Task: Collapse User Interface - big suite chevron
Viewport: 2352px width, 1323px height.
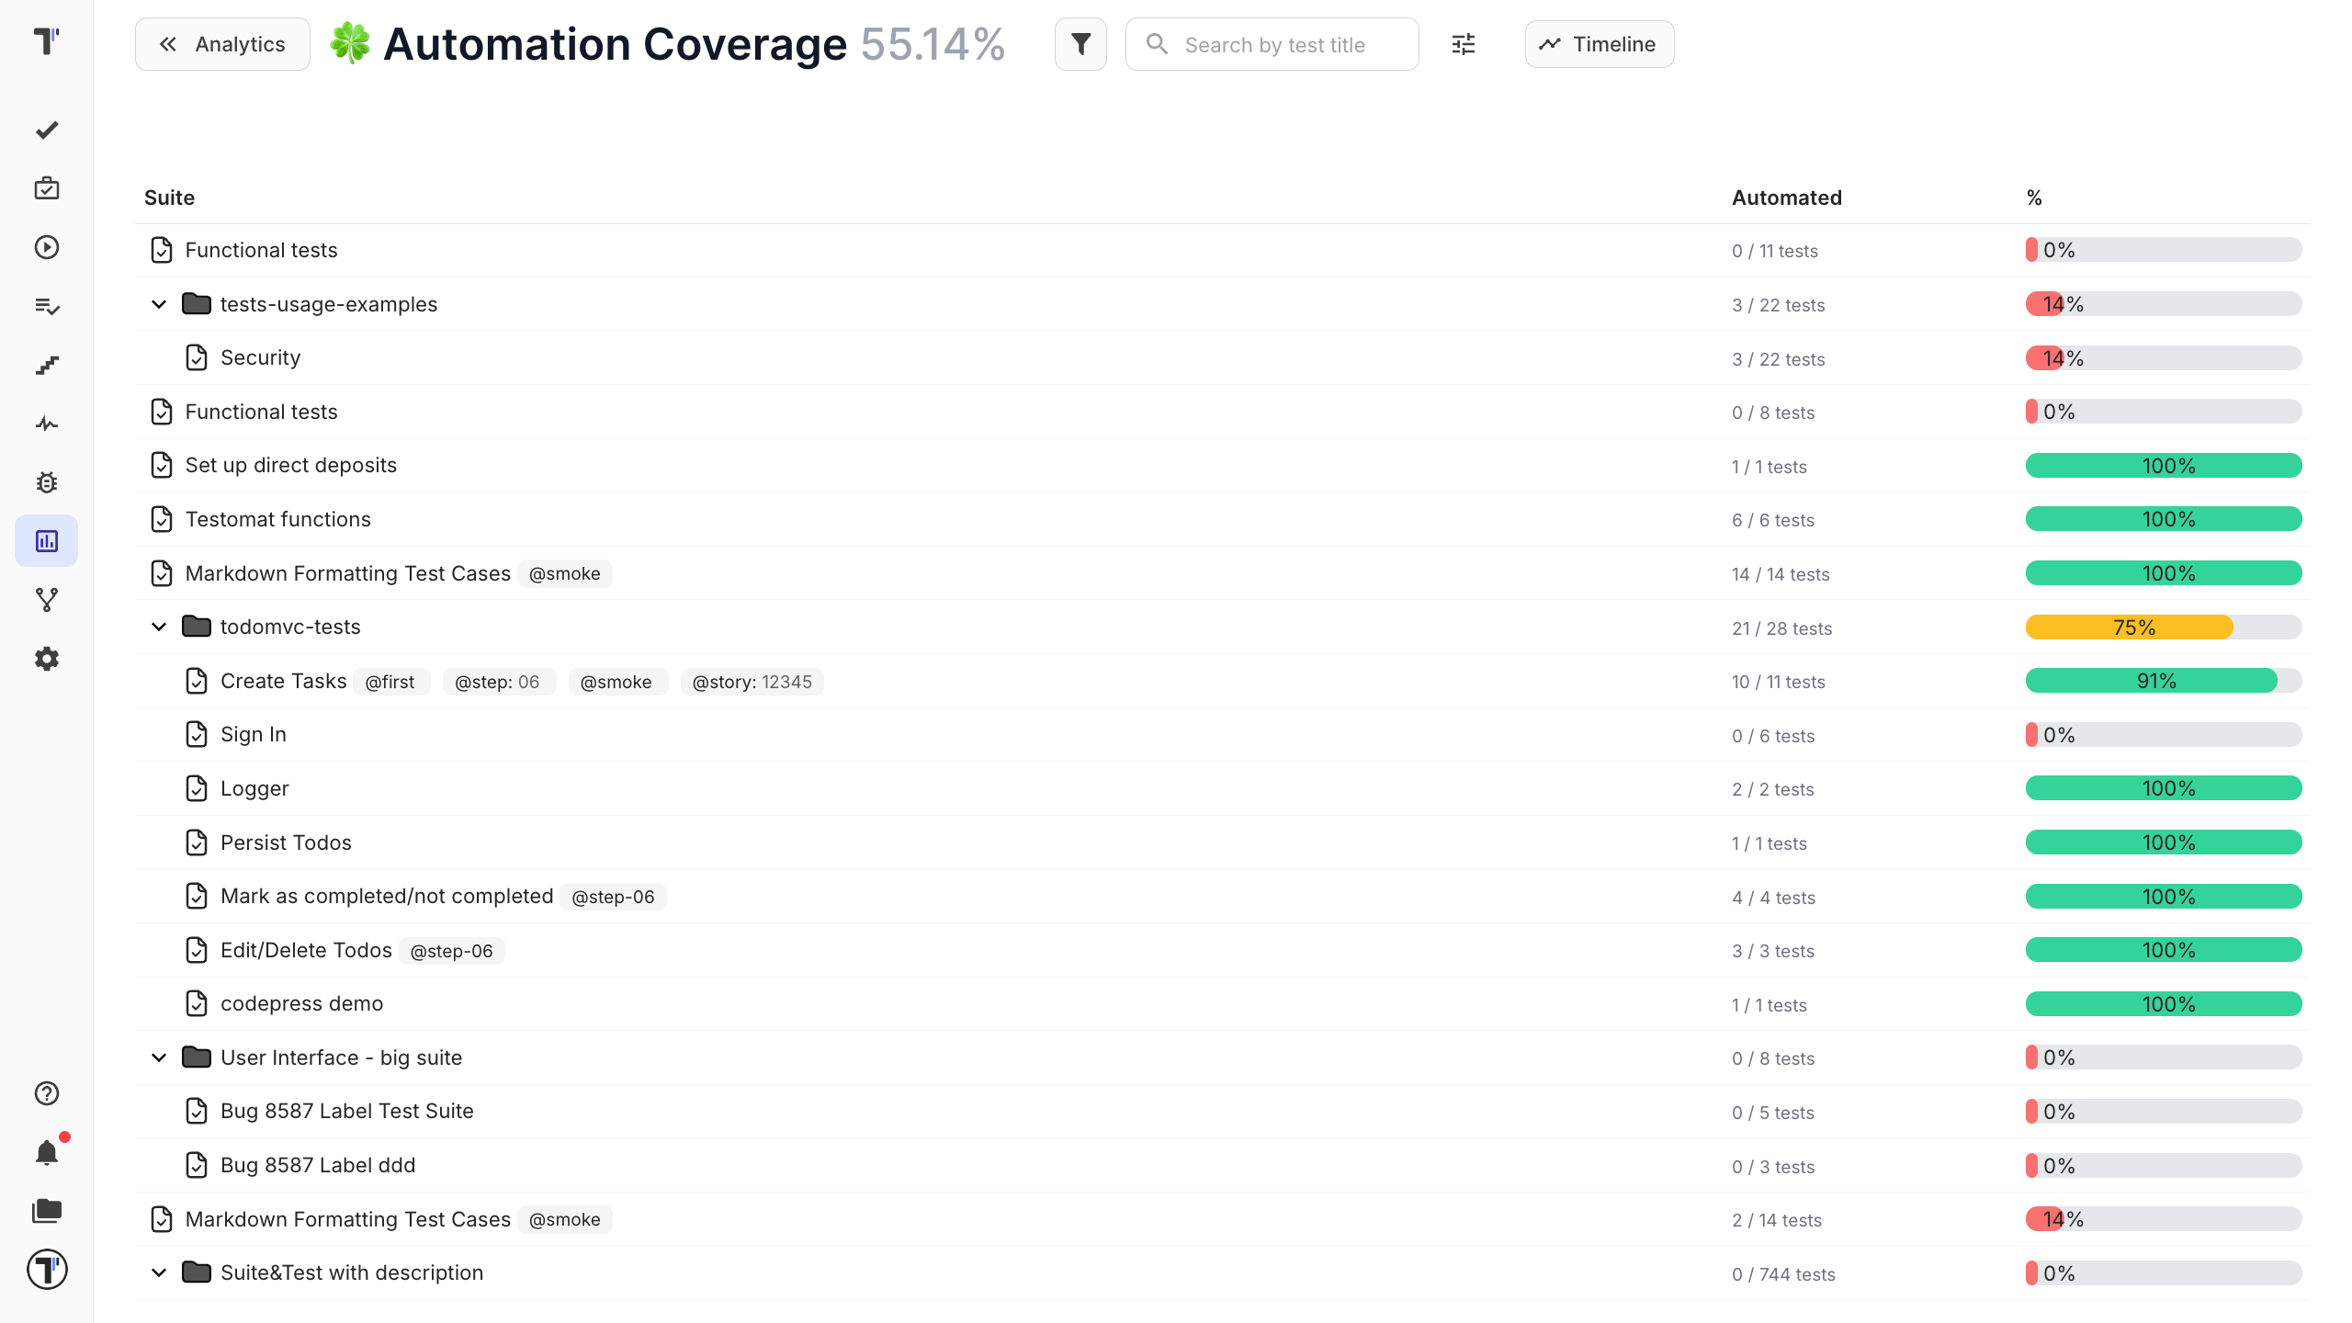Action: (x=159, y=1057)
